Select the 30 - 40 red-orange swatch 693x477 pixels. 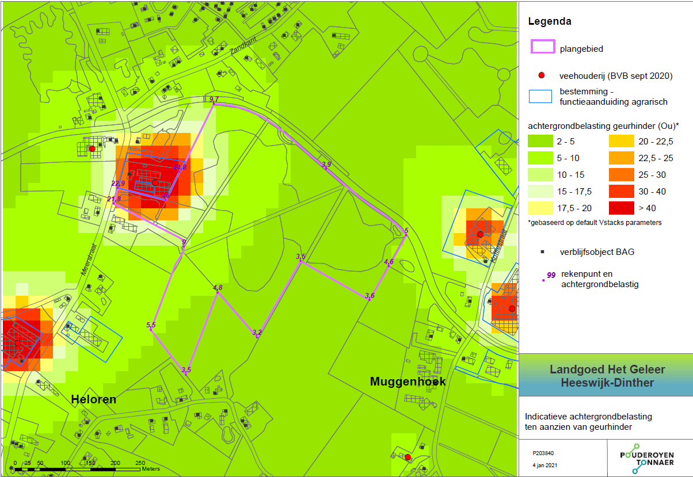622,192
